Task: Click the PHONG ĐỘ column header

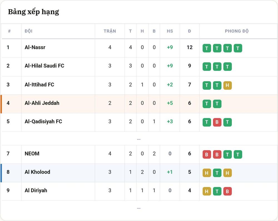Action: point(237,31)
